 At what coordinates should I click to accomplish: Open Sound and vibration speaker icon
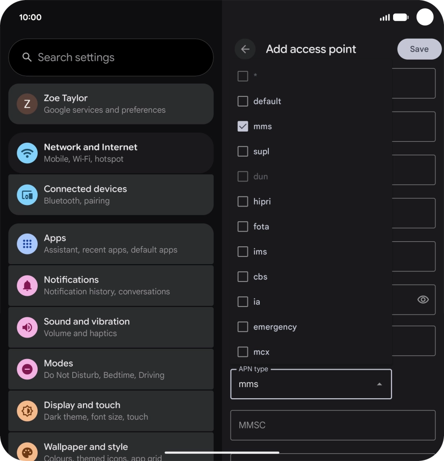(x=27, y=327)
